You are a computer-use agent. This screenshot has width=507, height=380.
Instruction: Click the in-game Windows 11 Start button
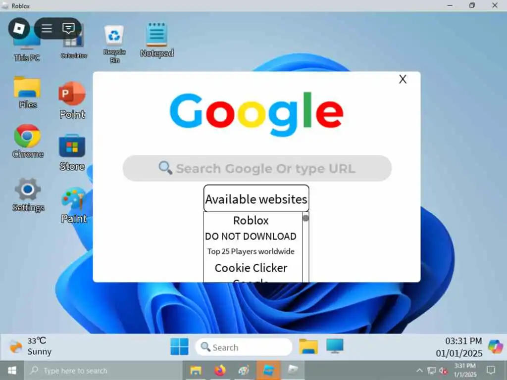tap(179, 347)
